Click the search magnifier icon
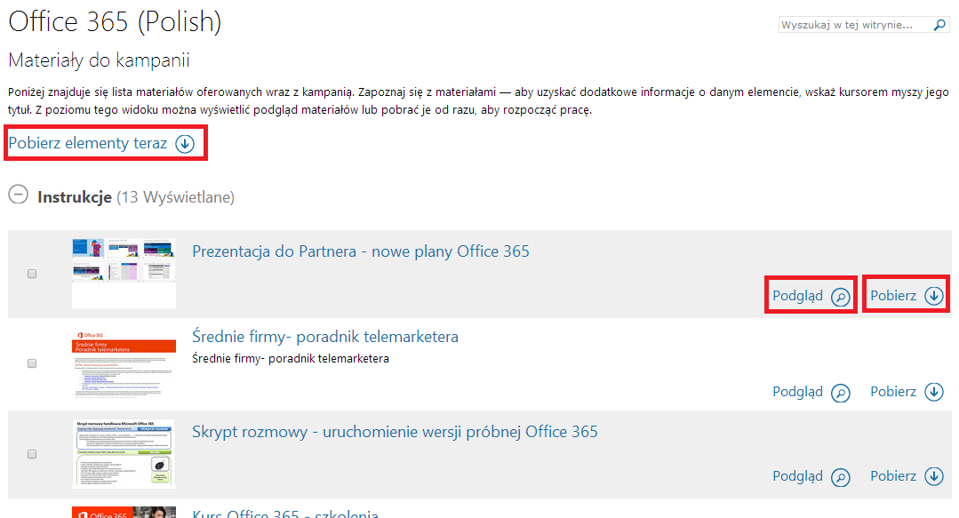The image size is (959, 518). tap(939, 25)
